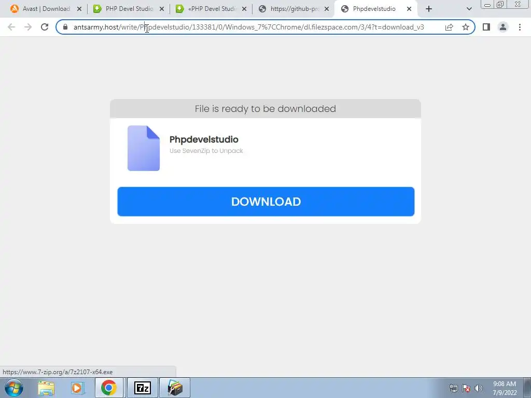Image resolution: width=531 pixels, height=398 pixels.
Task: Open the WinRAR taskbar icon
Action: 175,388
